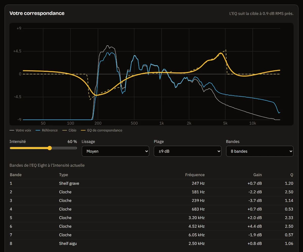Select the 'EQ de correspondance' legend entry
The image size is (303, 252).
click(x=102, y=130)
